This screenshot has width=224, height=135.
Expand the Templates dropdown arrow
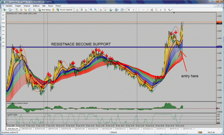point(124,10)
